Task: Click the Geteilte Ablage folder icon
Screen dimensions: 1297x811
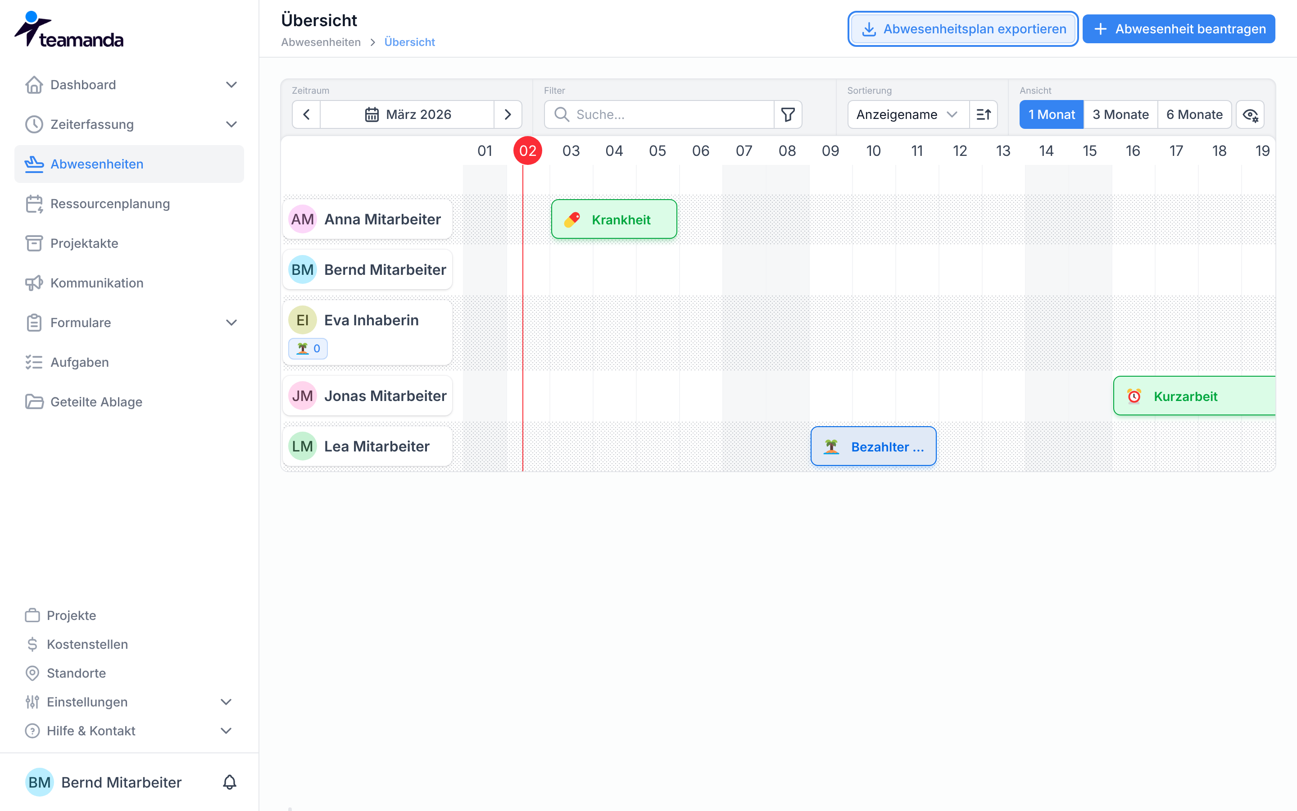Action: click(x=34, y=402)
